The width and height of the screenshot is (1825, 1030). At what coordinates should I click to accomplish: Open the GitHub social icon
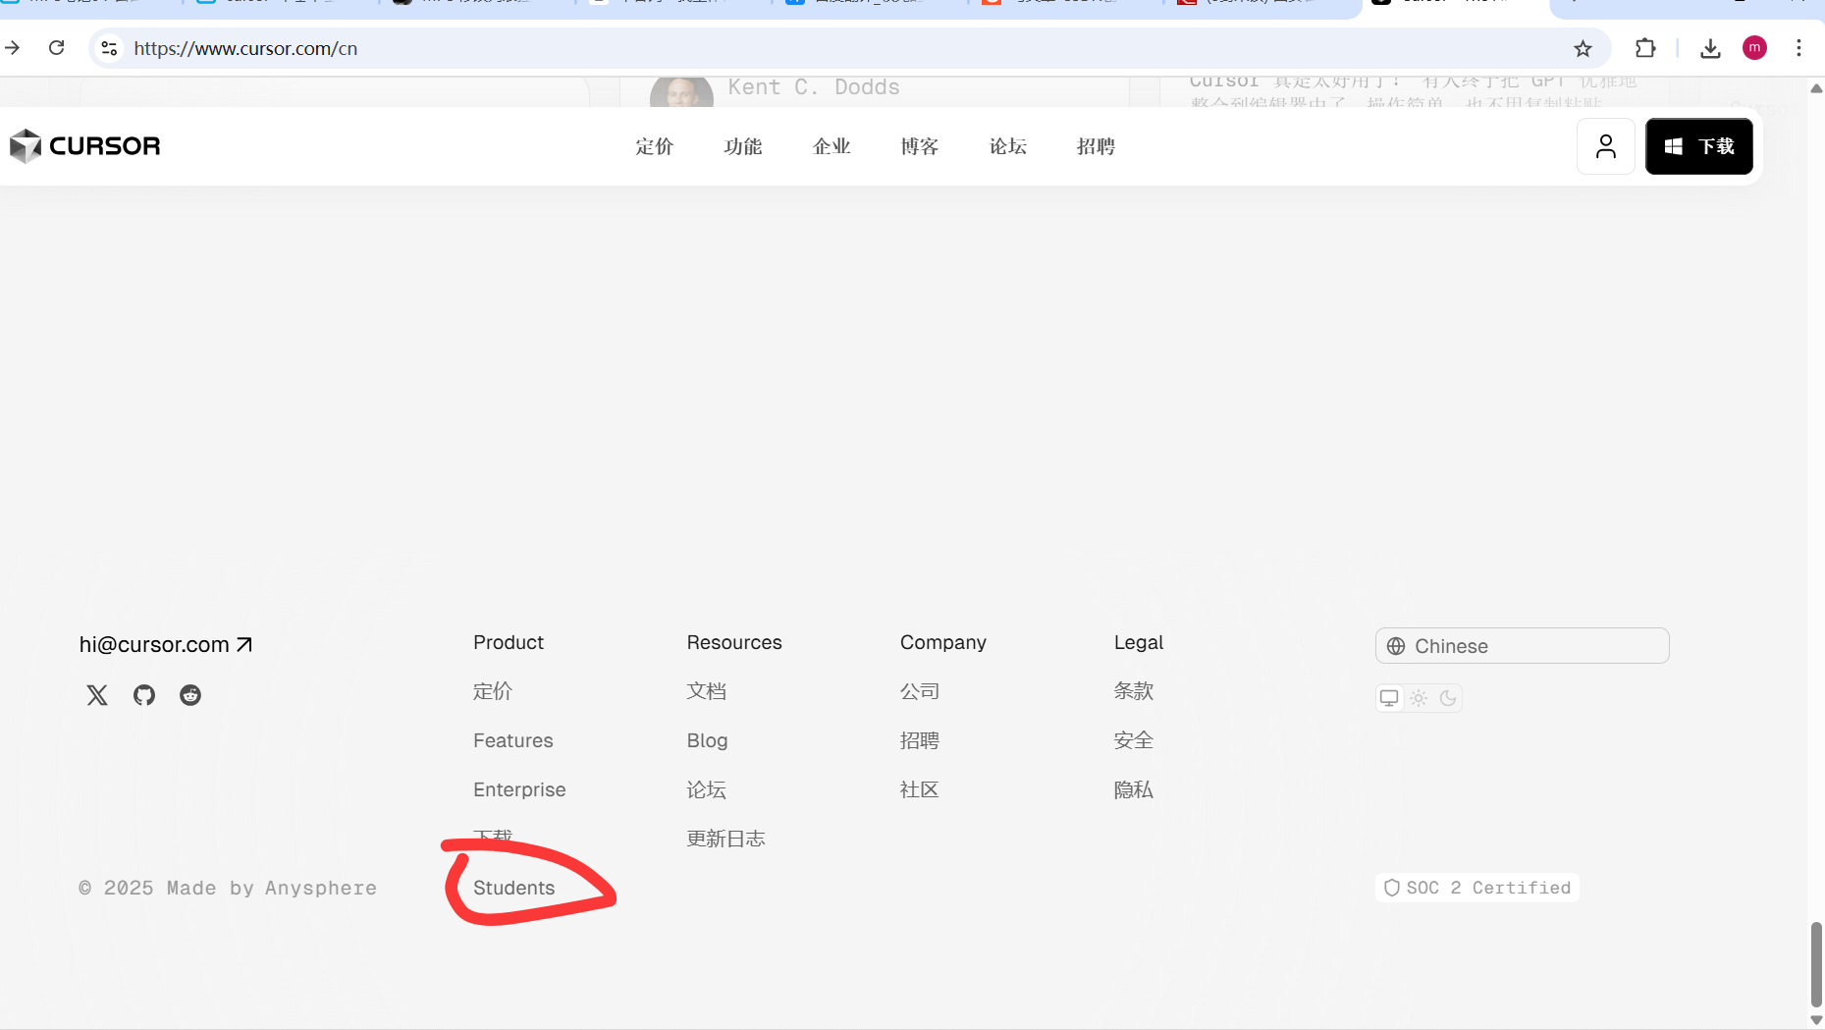coord(144,695)
